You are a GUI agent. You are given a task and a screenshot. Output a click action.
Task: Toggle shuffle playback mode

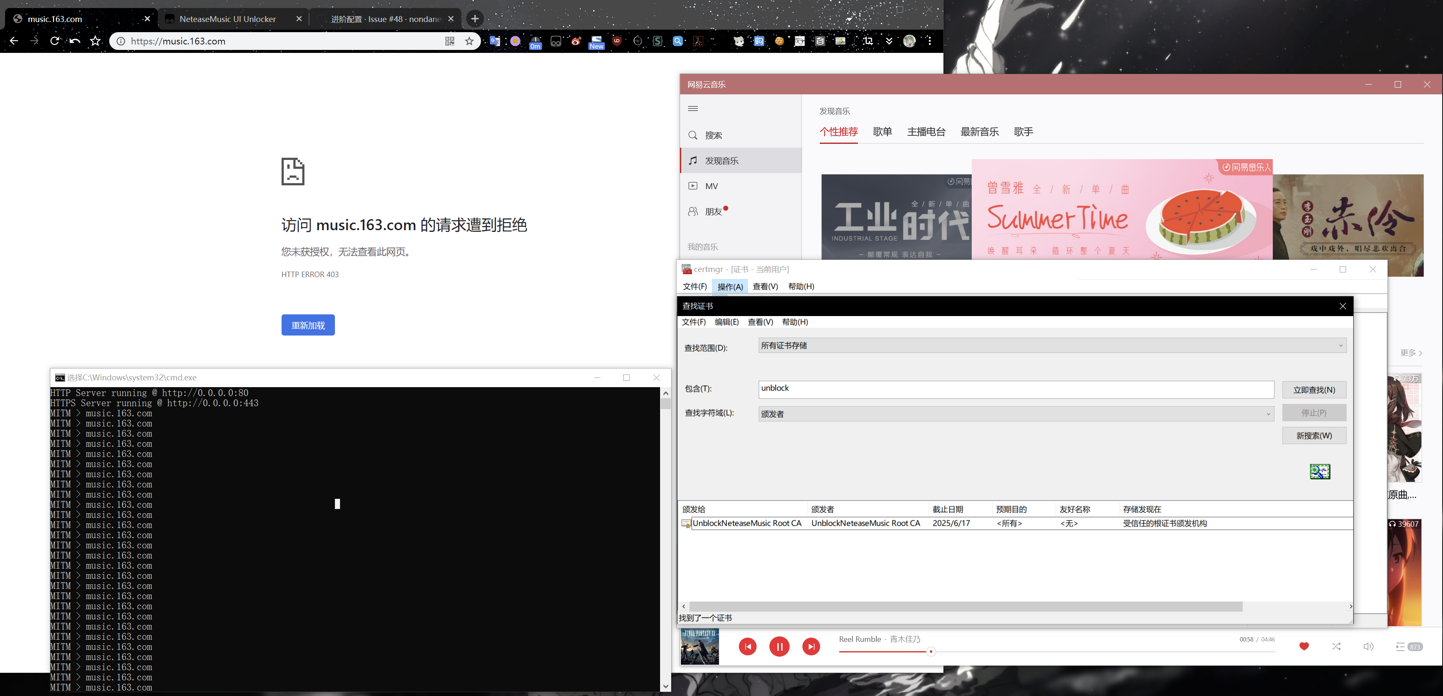[1337, 647]
